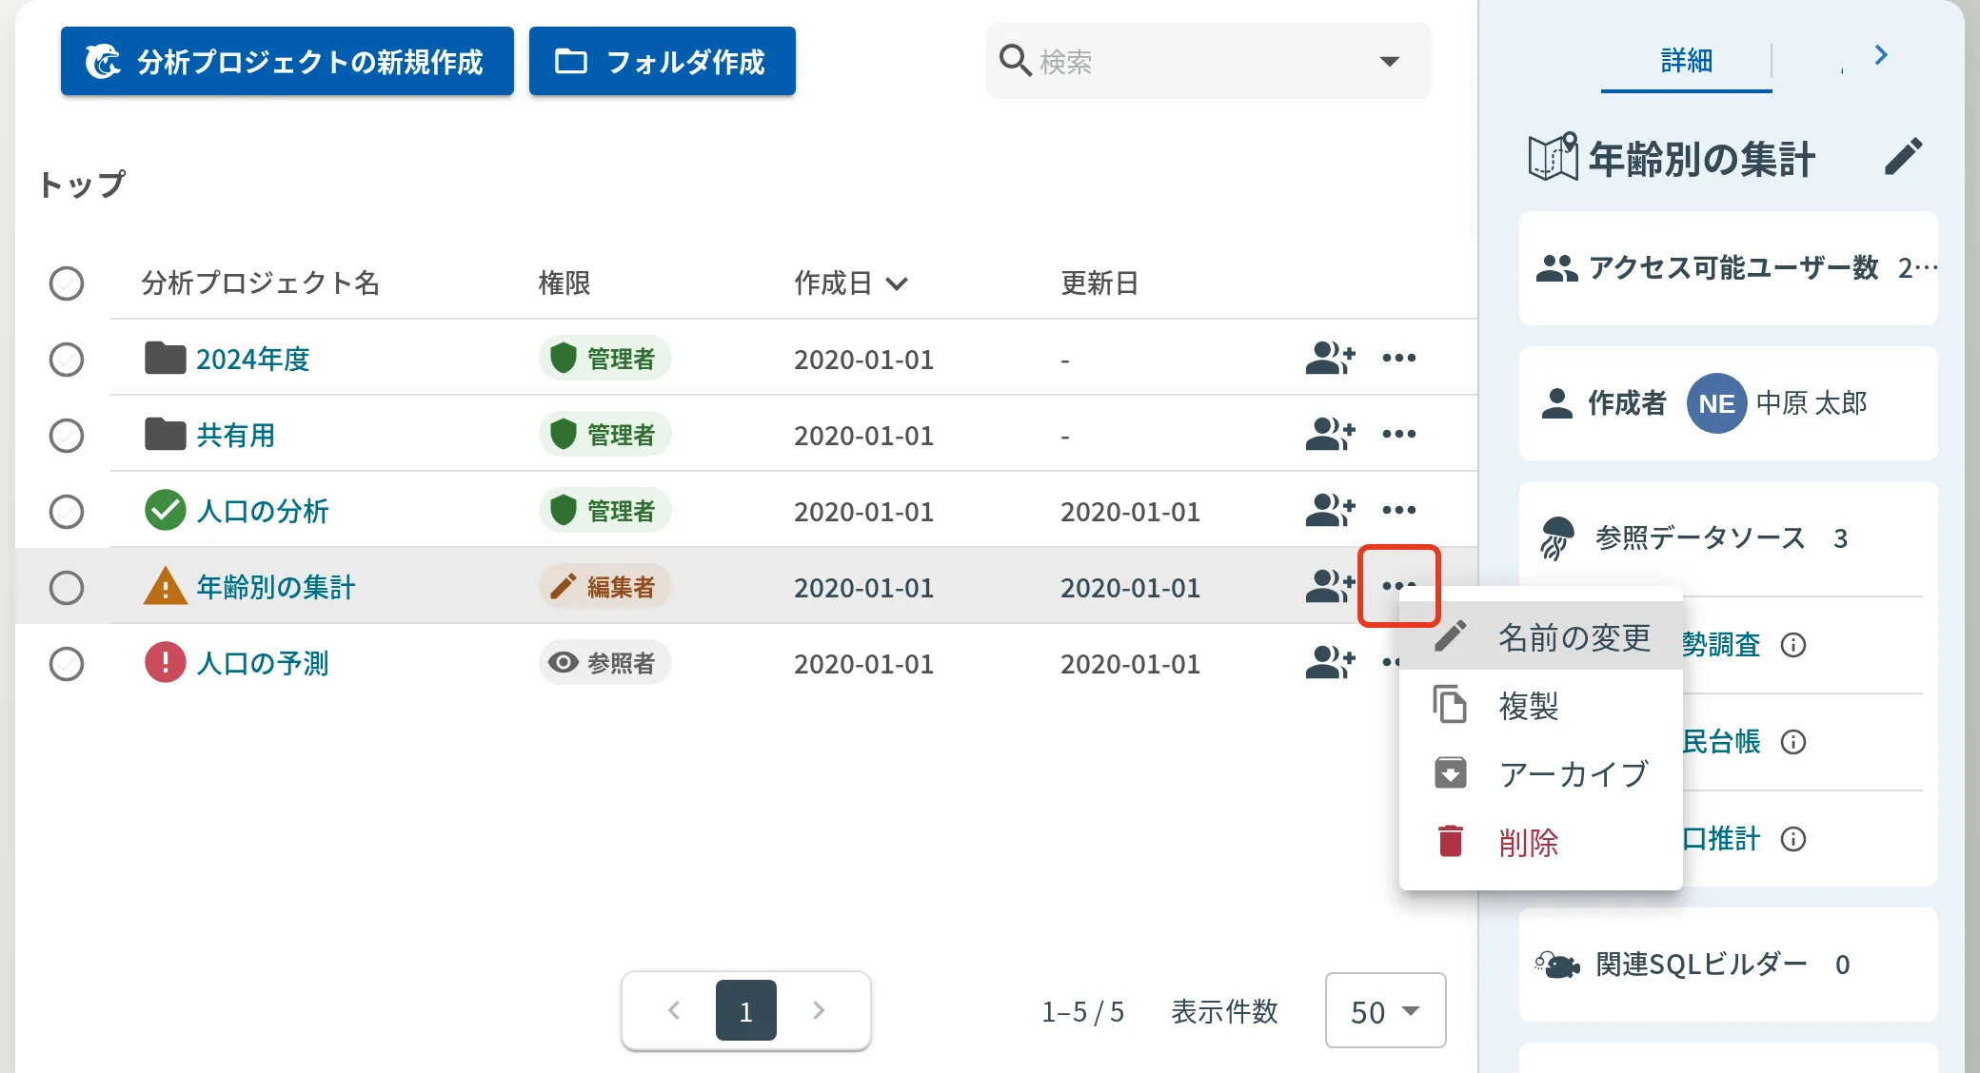Select the 人口の分析 row checkbox
The image size is (1980, 1073).
(x=67, y=512)
